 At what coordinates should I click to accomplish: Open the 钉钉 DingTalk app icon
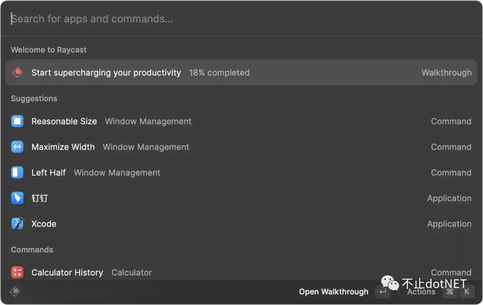[x=17, y=198]
